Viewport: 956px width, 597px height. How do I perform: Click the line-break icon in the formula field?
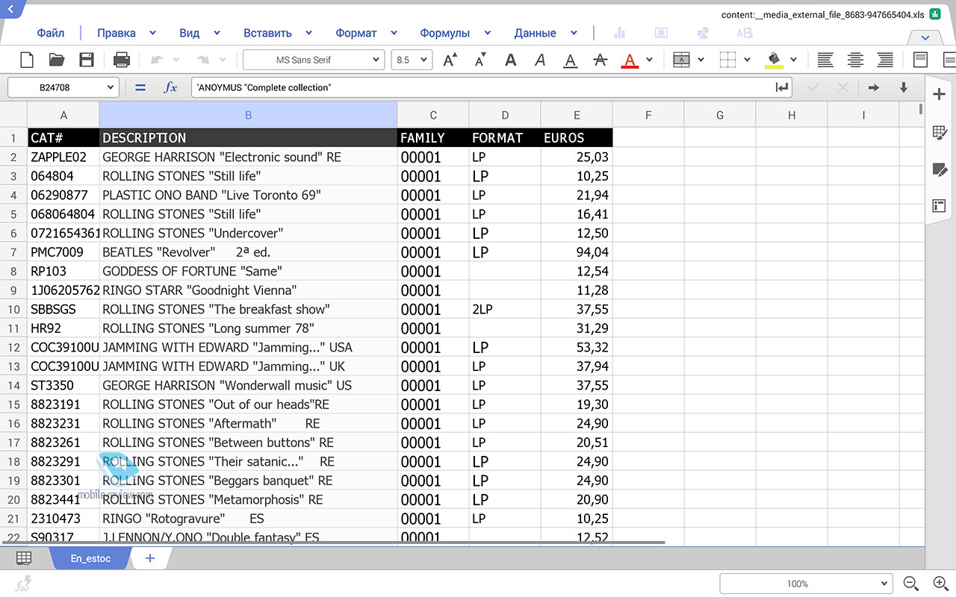(782, 87)
